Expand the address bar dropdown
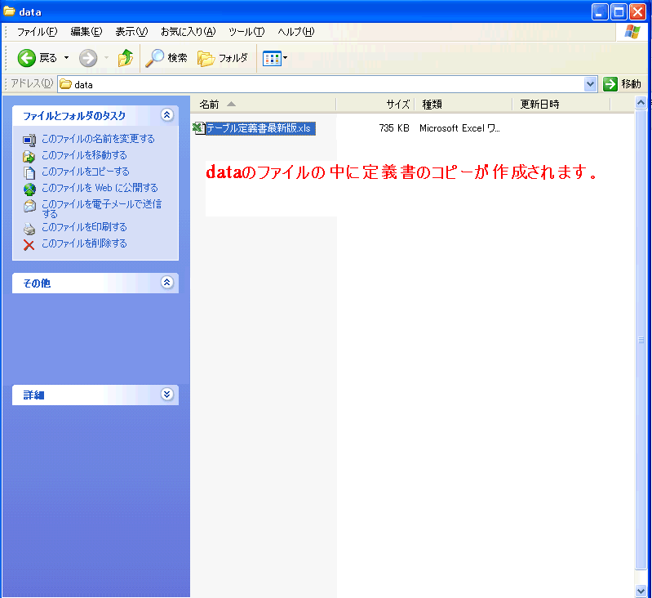 click(x=591, y=84)
